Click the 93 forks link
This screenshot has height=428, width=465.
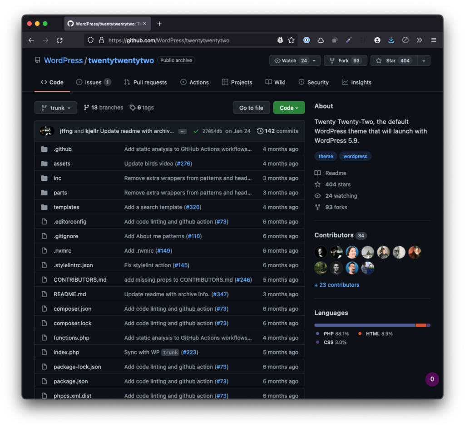click(331, 207)
